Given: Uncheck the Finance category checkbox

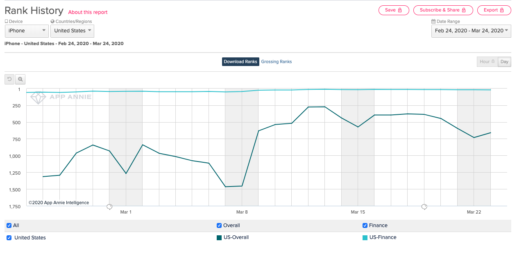Looking at the screenshot, I should (x=365, y=225).
